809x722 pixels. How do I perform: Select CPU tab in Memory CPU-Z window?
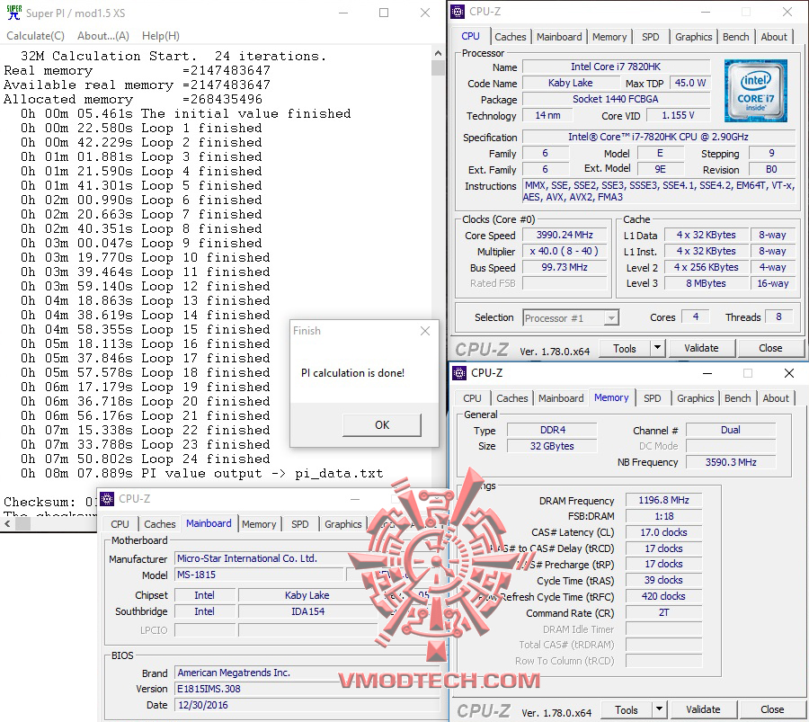[472, 398]
